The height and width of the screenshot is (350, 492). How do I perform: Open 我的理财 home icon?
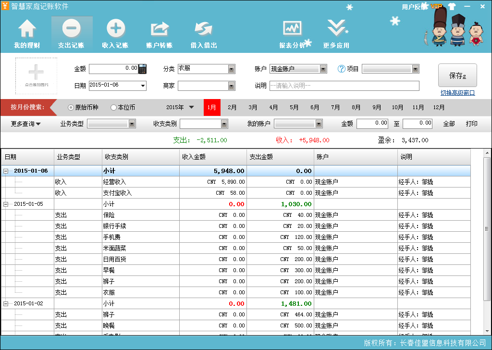point(27,30)
